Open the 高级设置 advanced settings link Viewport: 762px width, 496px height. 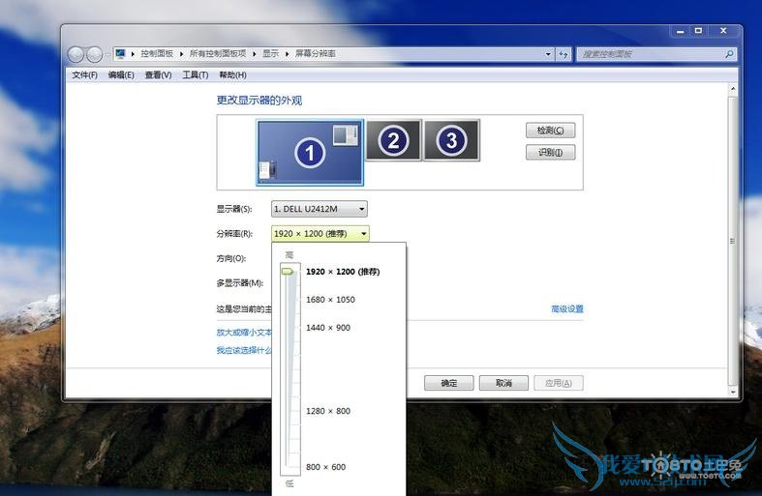567,309
